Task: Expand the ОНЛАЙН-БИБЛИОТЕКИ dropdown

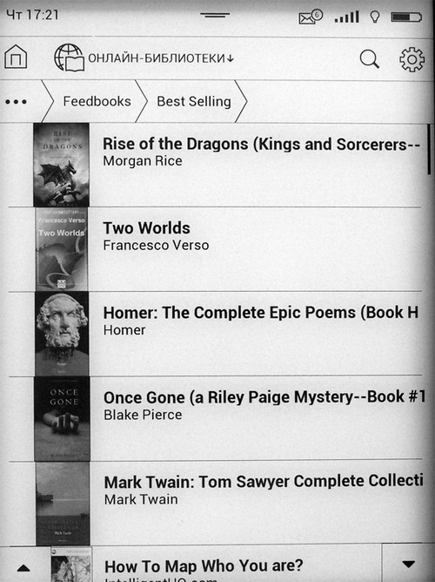Action: pos(161,58)
